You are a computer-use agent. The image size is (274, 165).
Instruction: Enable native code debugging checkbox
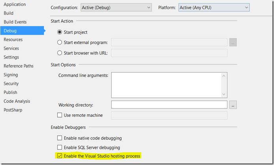[x=60, y=138]
